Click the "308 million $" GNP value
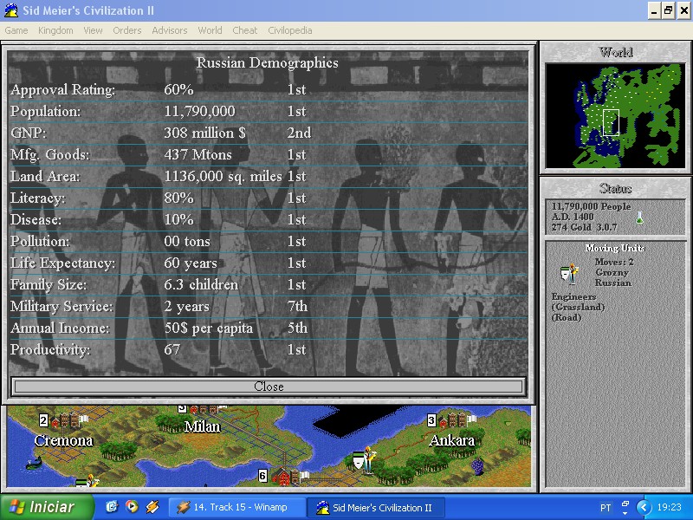The image size is (693, 520). pyautogui.click(x=204, y=133)
